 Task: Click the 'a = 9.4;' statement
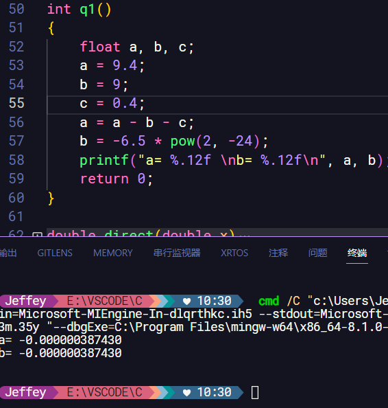(x=112, y=65)
